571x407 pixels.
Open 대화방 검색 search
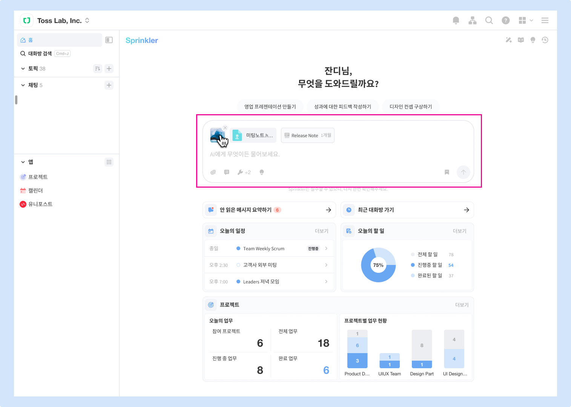click(45, 54)
